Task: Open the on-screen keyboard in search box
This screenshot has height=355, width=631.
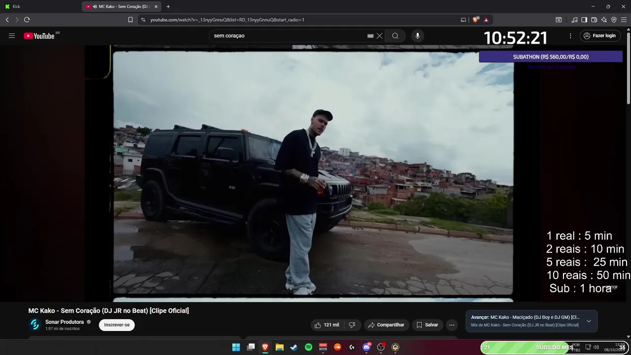Action: [370, 35]
